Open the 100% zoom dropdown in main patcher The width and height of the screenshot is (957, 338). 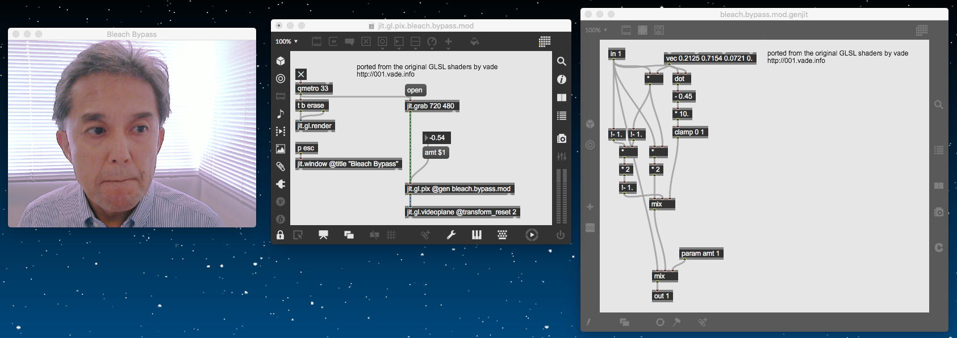point(286,41)
